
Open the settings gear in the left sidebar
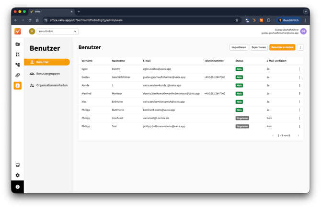[x=18, y=175]
